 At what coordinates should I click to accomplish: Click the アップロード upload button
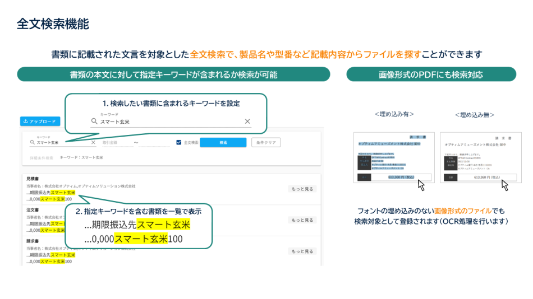tap(40, 121)
